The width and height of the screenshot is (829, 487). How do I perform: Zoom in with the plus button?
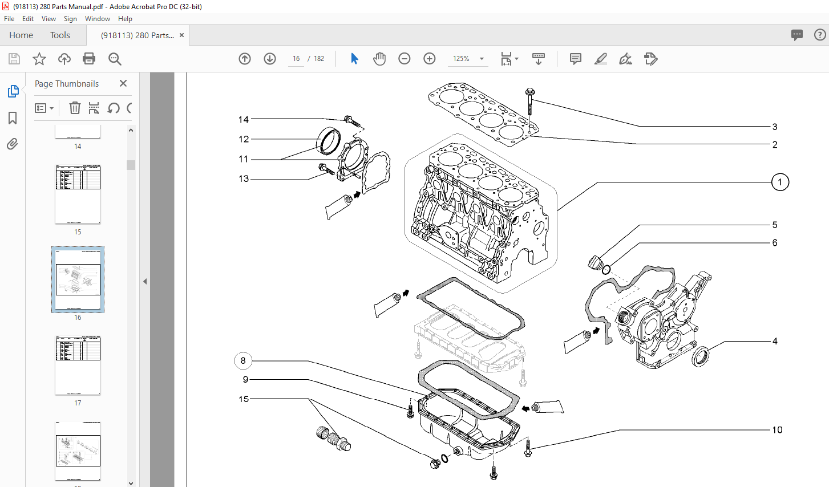(430, 59)
